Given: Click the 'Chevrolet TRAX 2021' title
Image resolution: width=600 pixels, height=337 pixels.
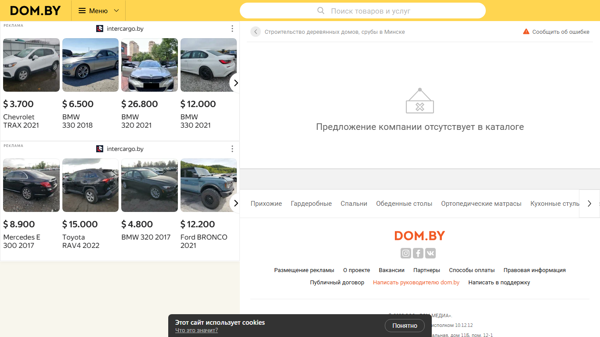Looking at the screenshot, I should pyautogui.click(x=21, y=121).
